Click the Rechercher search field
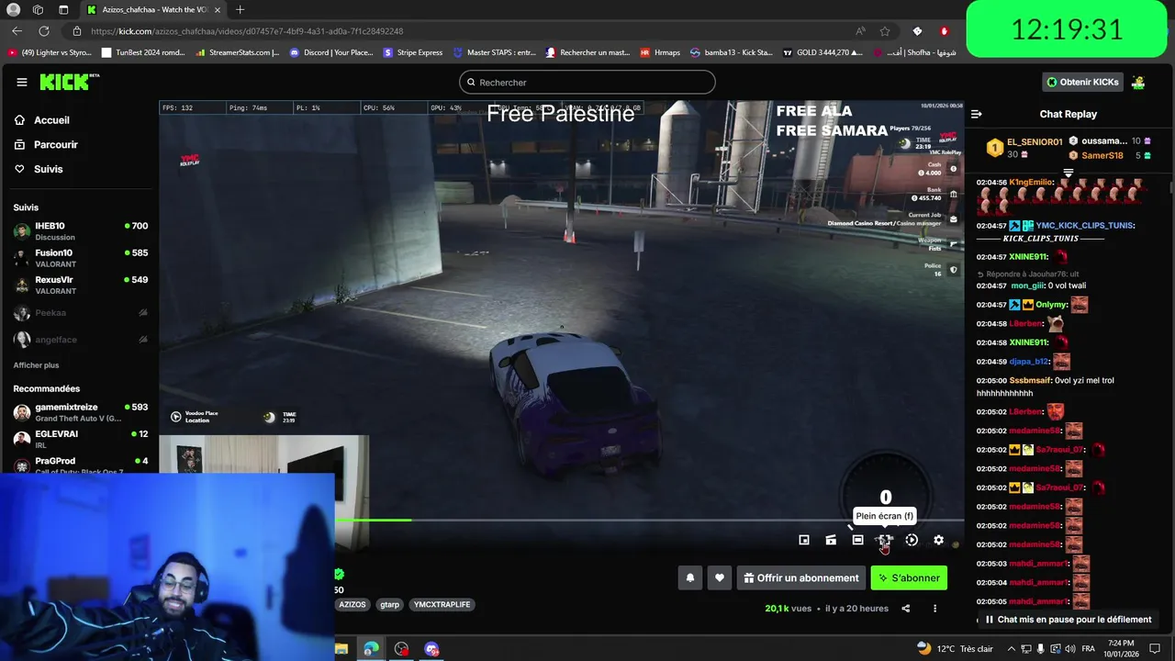This screenshot has height=661, width=1175. pyautogui.click(x=587, y=83)
